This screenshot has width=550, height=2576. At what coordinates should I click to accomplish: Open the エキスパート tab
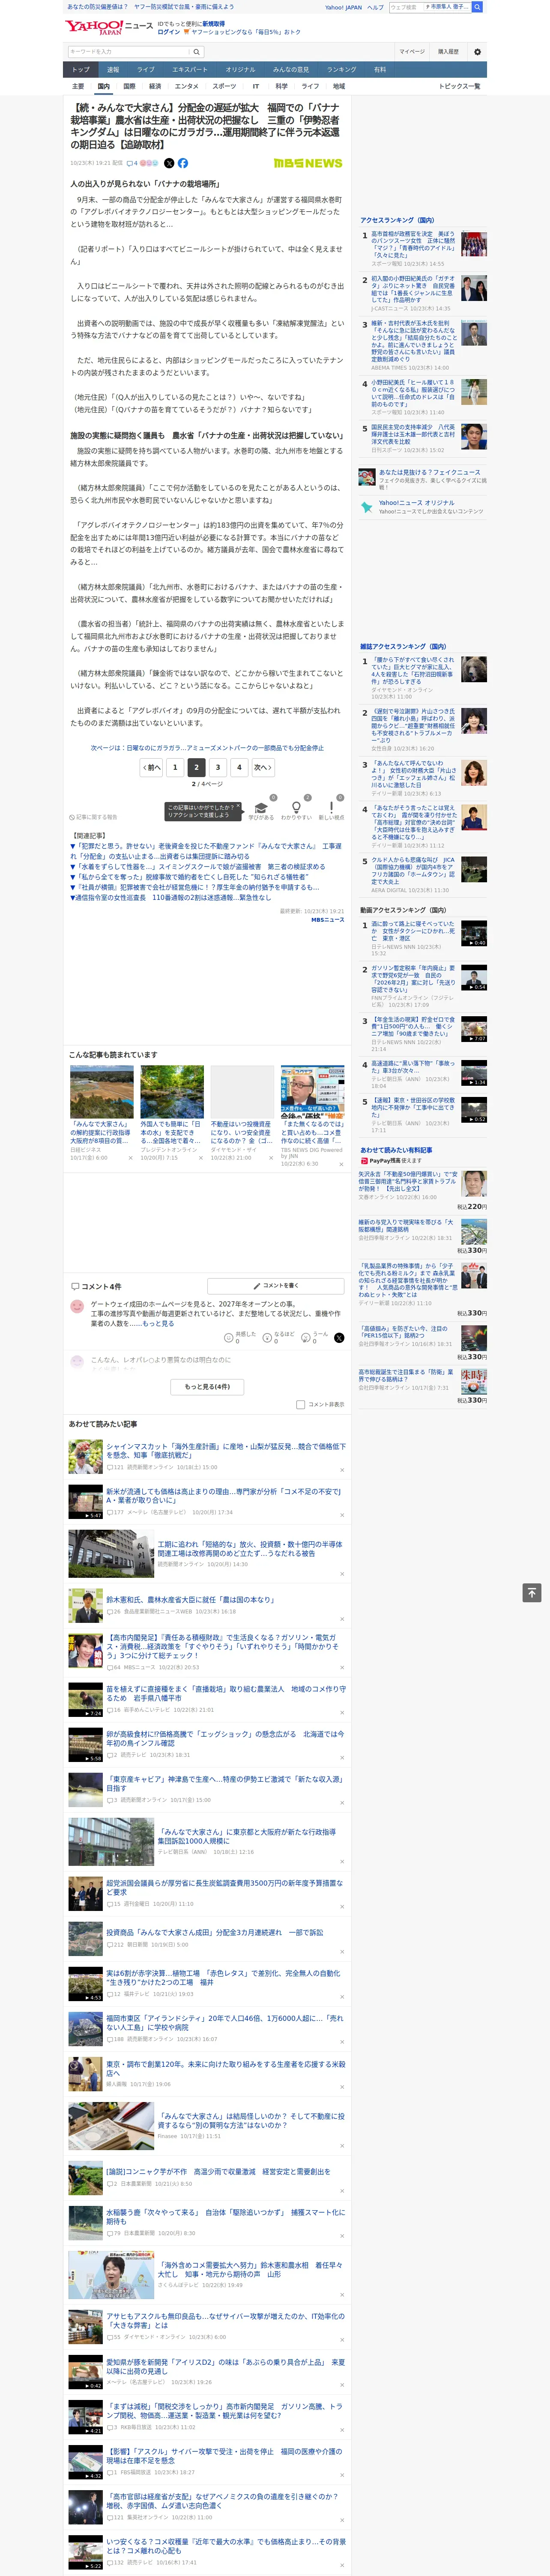pos(190,70)
